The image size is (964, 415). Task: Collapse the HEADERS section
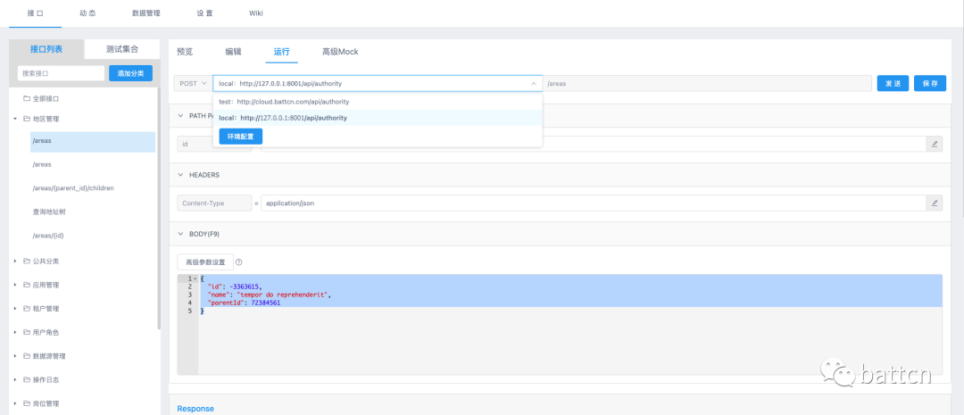point(181,175)
